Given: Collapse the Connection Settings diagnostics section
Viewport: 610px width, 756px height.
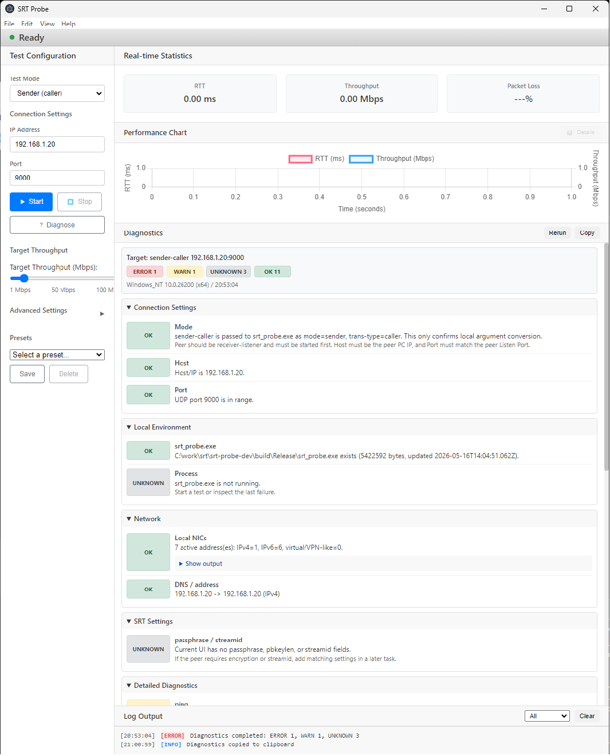Looking at the screenshot, I should [x=129, y=308].
